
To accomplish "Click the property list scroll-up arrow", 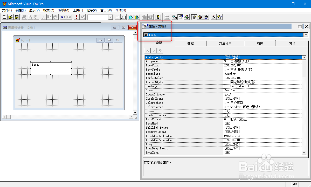I will click(x=304, y=58).
